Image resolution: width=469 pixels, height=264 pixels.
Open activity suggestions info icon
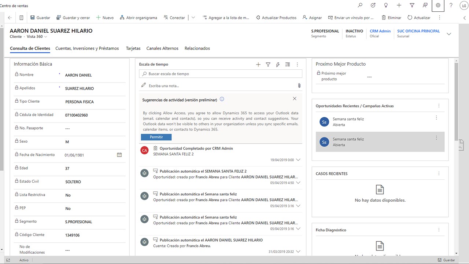point(222,99)
